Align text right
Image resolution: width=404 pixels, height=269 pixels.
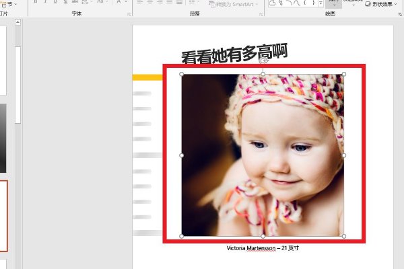point(160,2)
